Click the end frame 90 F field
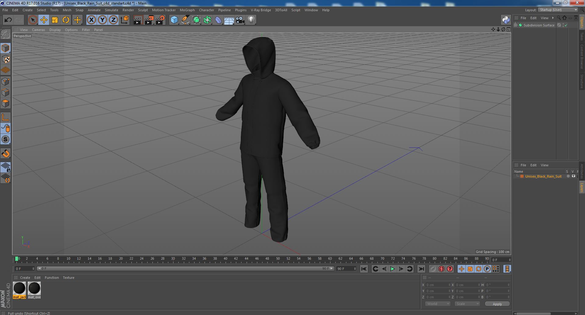 pos(346,269)
